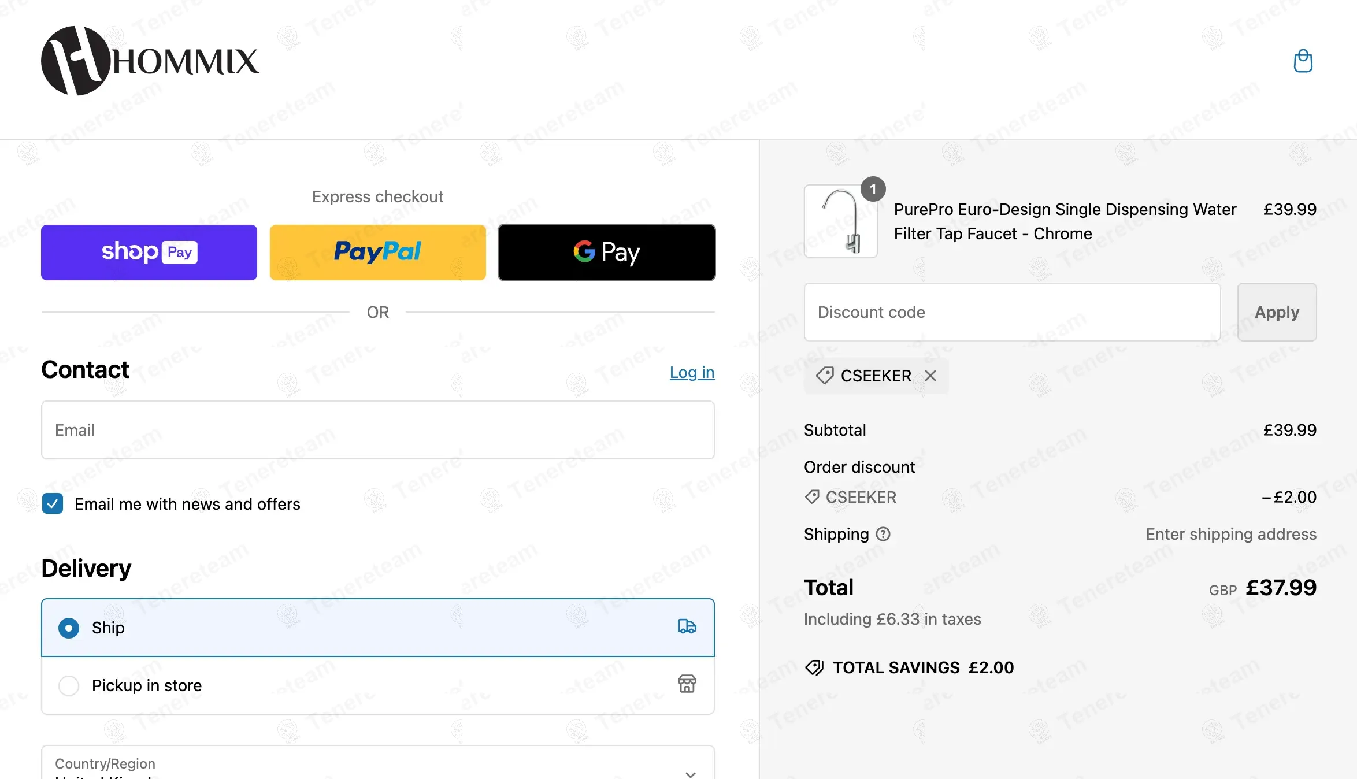Select the Ship delivery option
This screenshot has height=779, width=1357.
click(69, 628)
